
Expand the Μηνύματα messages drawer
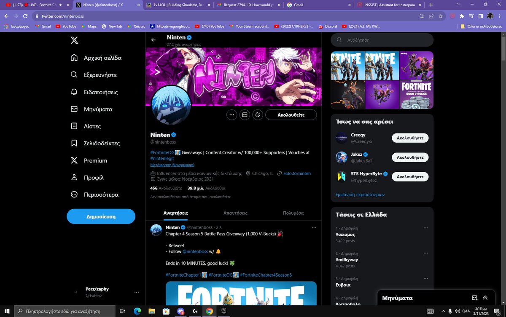click(x=485, y=298)
